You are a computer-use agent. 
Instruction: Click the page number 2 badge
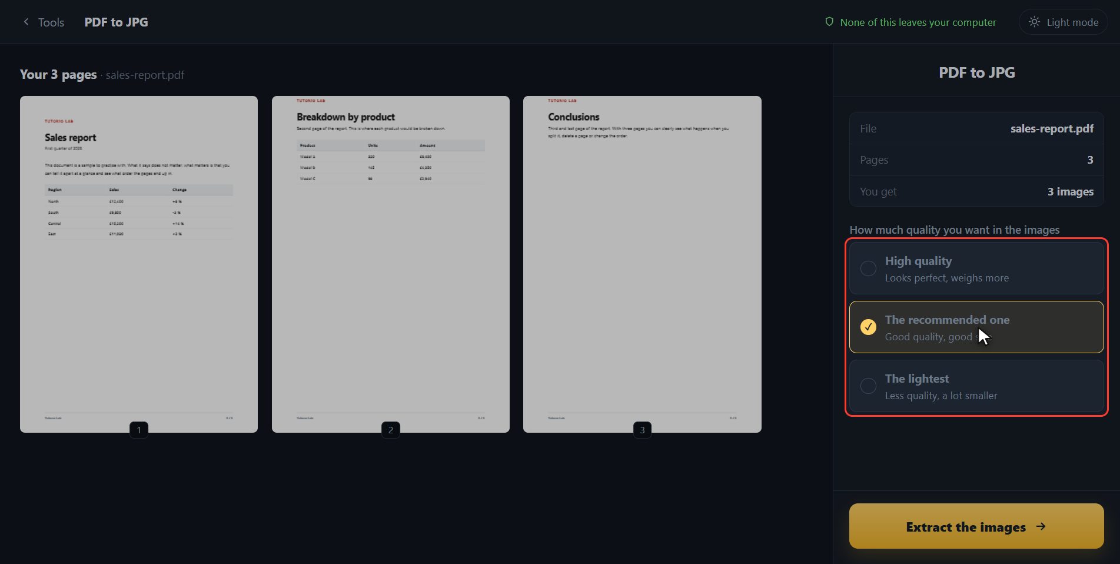pyautogui.click(x=391, y=430)
